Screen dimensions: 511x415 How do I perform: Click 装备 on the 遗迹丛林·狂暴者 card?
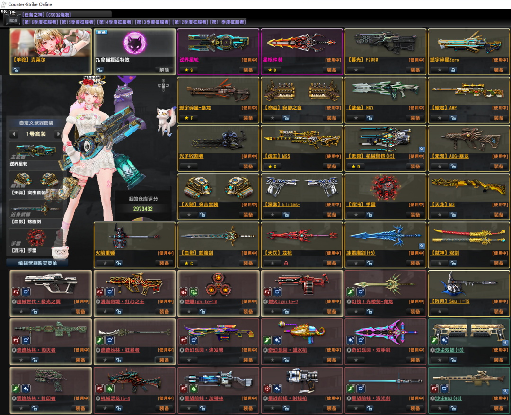coord(164,360)
